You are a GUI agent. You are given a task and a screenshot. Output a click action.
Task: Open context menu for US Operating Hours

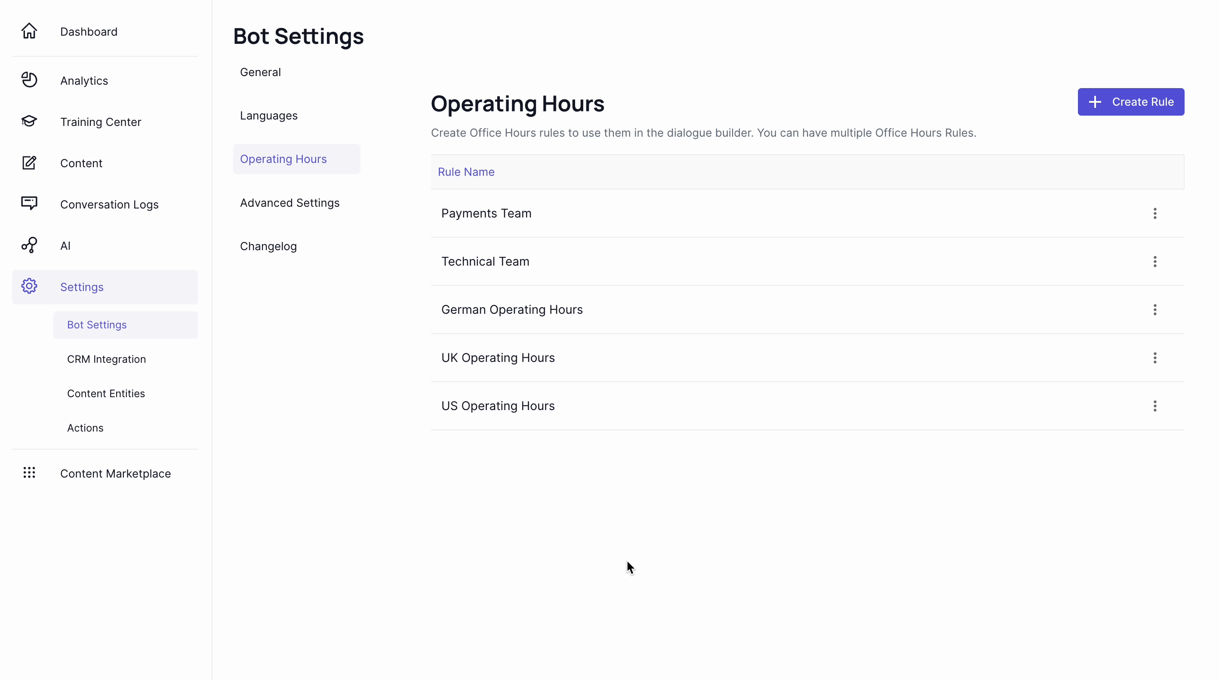click(x=1154, y=406)
